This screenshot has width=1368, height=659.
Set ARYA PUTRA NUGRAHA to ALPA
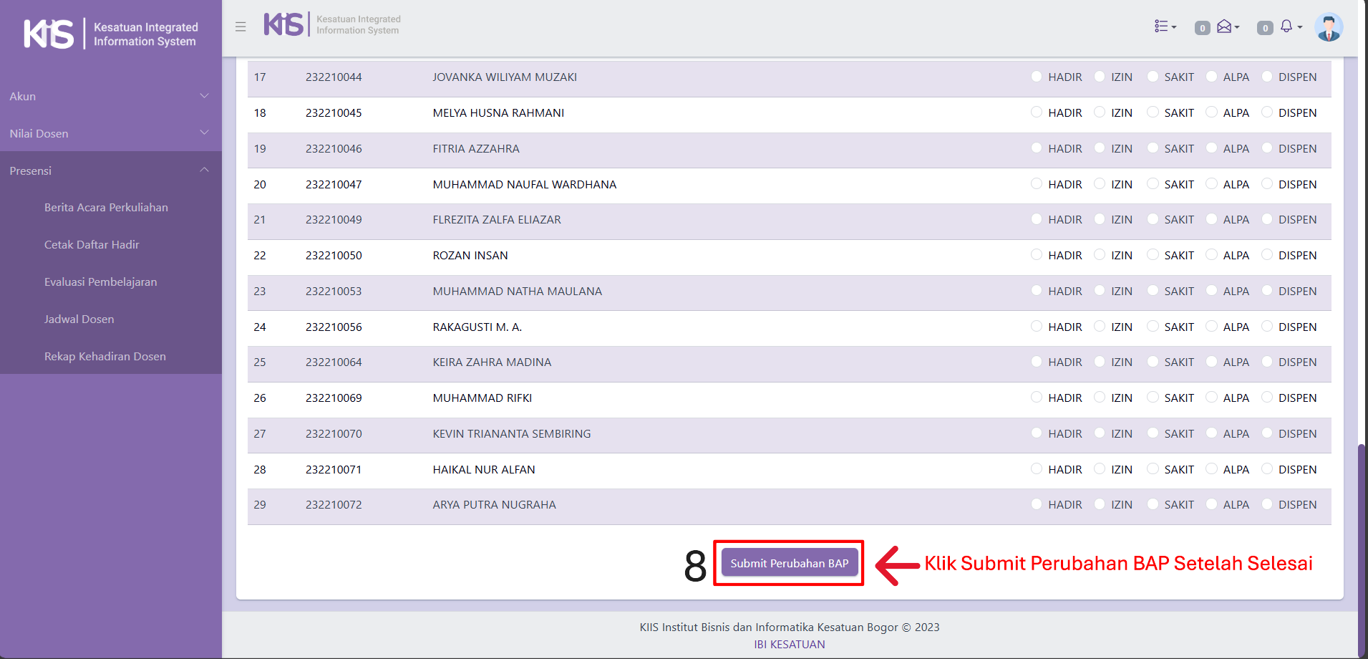click(1211, 504)
